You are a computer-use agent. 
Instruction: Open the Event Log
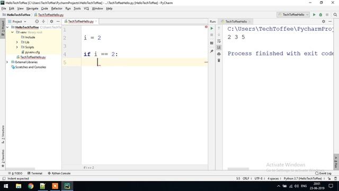(323, 173)
